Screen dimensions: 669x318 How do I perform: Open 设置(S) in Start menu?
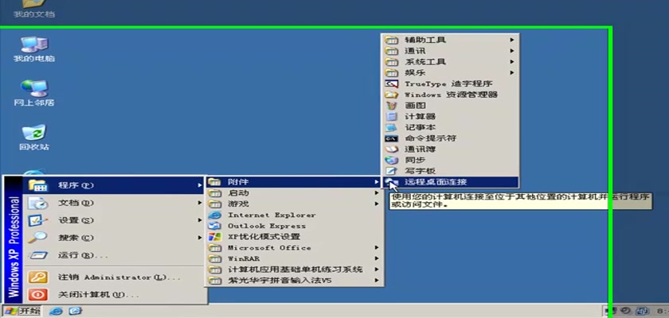click(x=113, y=220)
